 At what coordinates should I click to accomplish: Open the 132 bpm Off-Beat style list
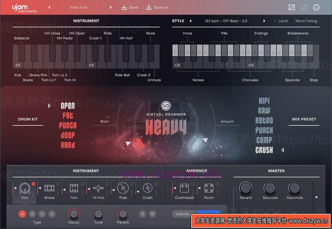point(226,21)
